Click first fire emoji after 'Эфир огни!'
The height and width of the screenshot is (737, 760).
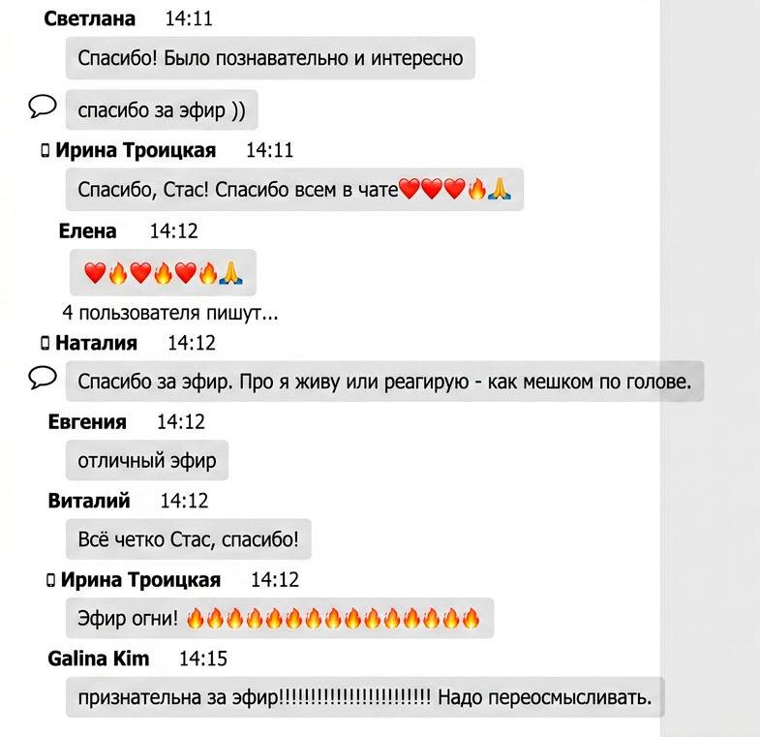tap(196, 619)
